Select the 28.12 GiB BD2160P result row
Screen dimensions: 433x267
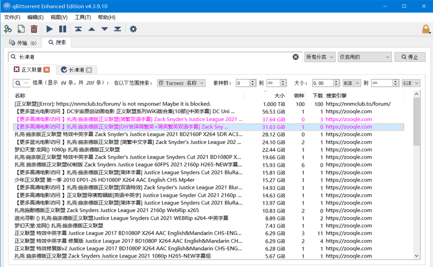(209, 134)
